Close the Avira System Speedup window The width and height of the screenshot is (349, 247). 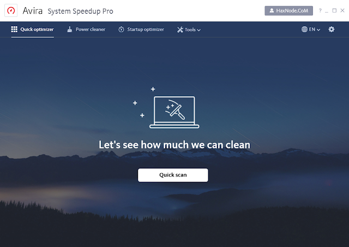(342, 10)
